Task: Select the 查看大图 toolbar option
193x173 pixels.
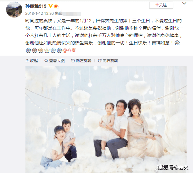Action: pyautogui.click(x=54, y=61)
